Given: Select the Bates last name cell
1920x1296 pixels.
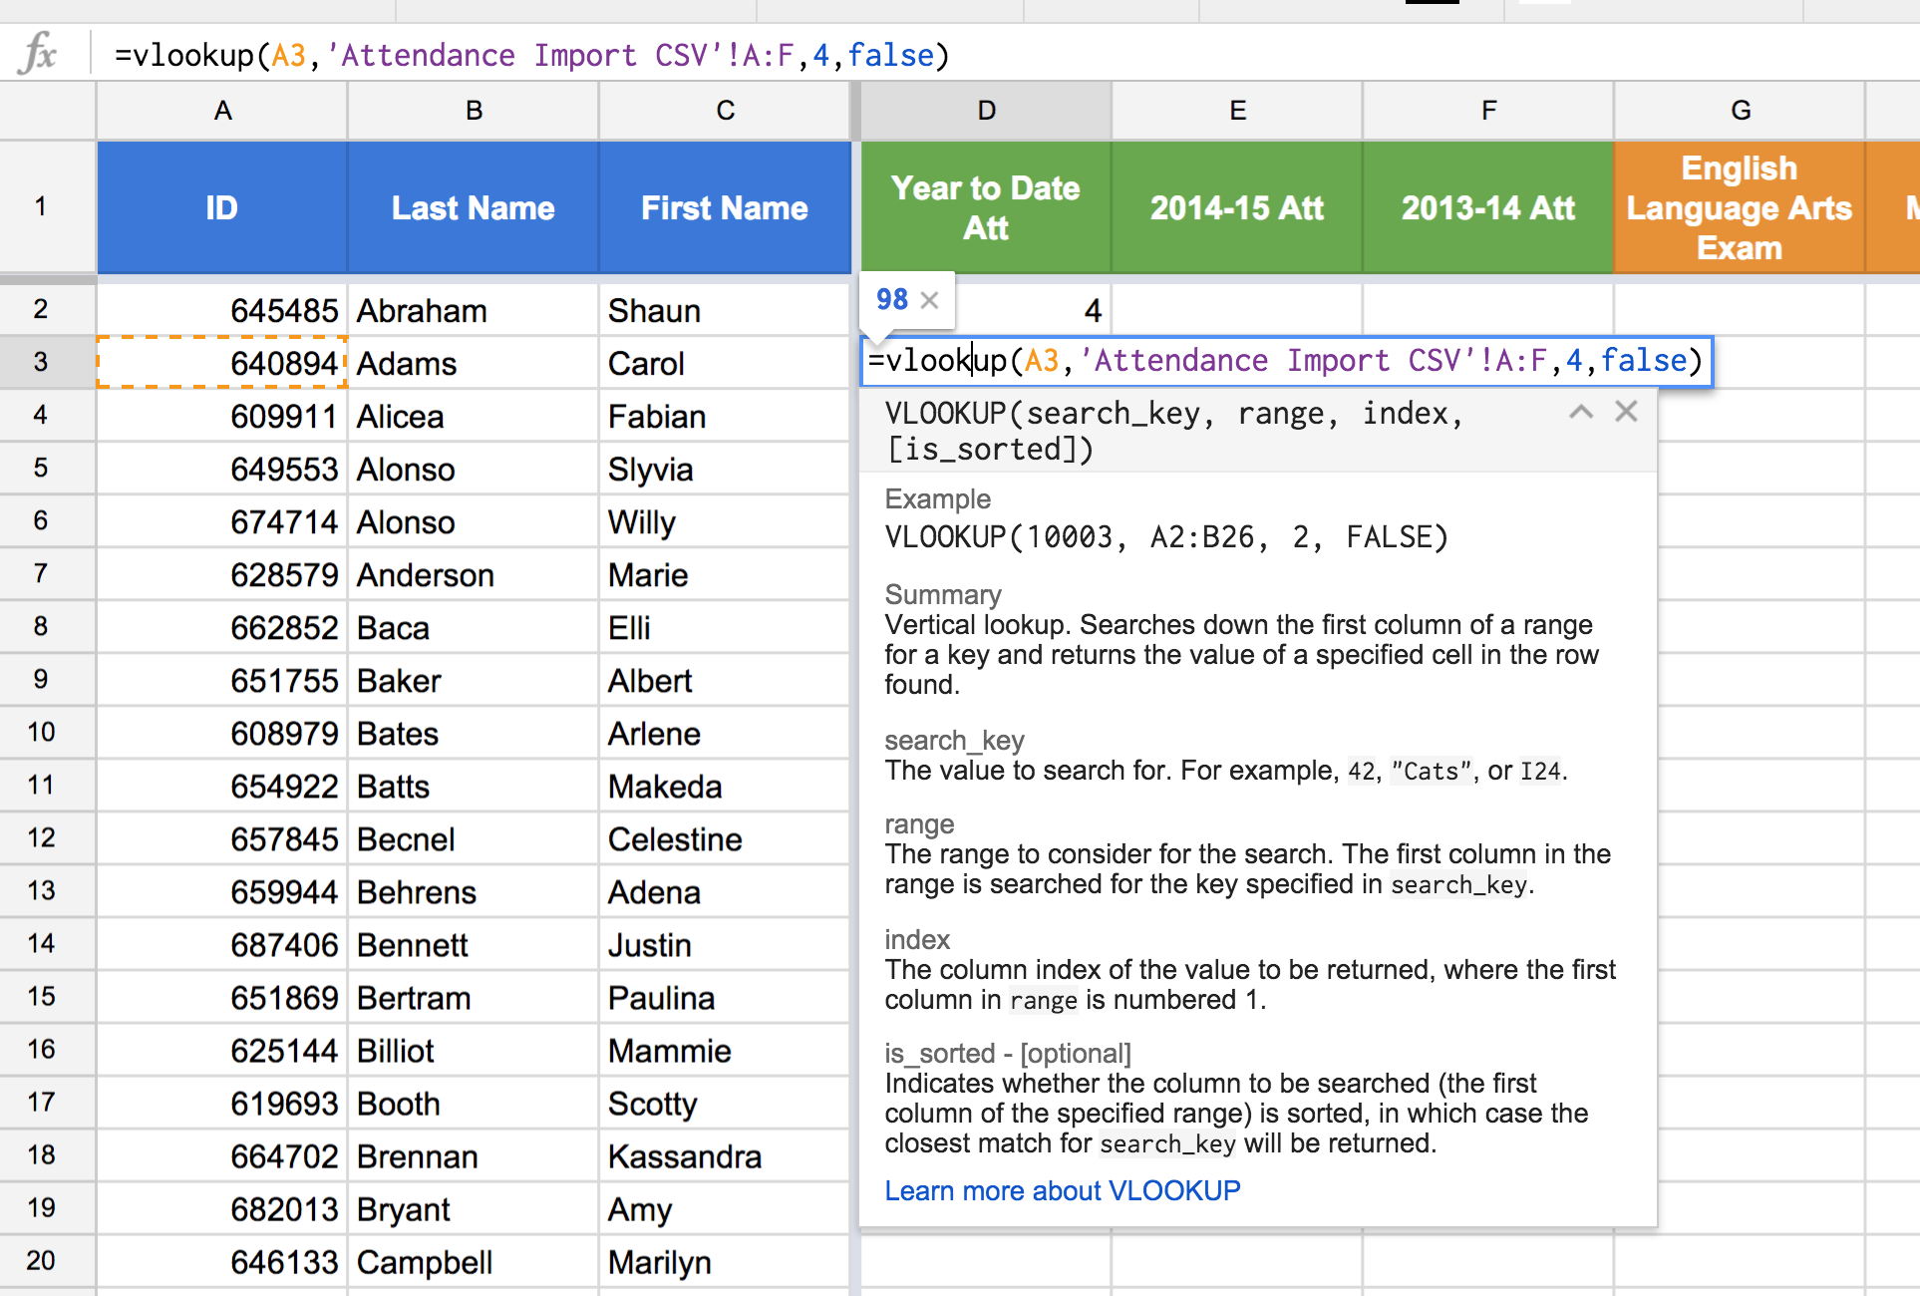Looking at the screenshot, I should 474,733.
